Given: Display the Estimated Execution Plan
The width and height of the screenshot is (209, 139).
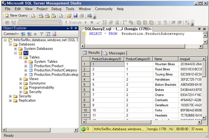Looking at the screenshot, I should (104, 22).
